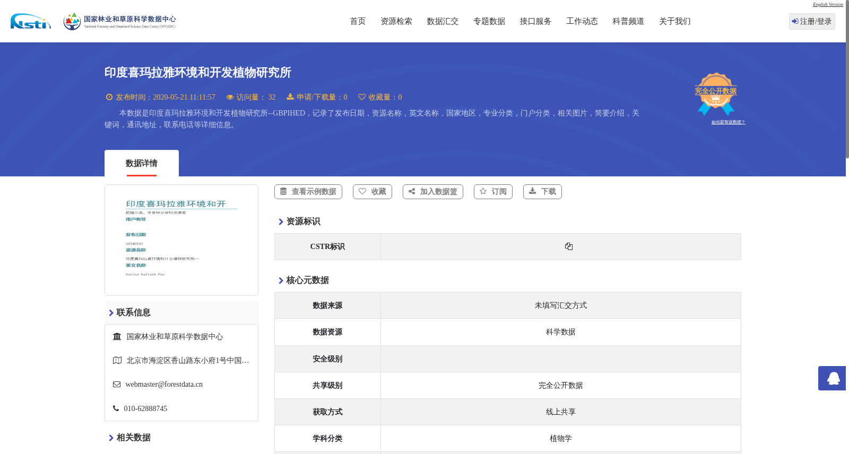
Task: Click the eye icon beside 访问量
Action: [x=230, y=97]
